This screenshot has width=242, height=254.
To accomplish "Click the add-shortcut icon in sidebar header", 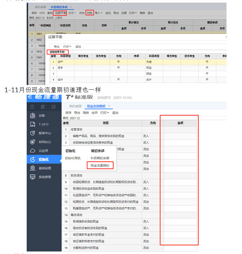I will [x=53, y=107].
